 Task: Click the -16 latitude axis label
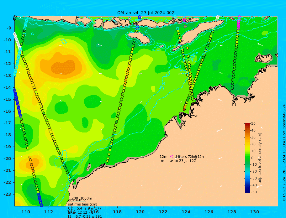pyautogui.click(x=7, y=111)
